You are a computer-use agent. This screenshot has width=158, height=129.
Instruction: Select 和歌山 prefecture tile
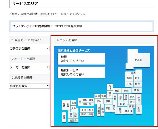pos(98,110)
